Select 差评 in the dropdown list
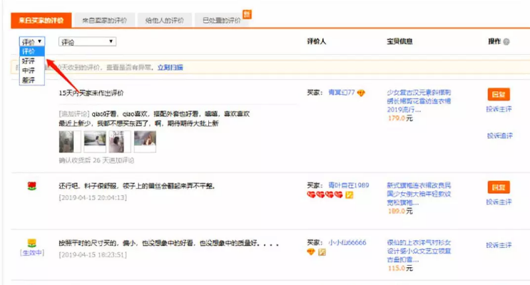 [x=32, y=80]
